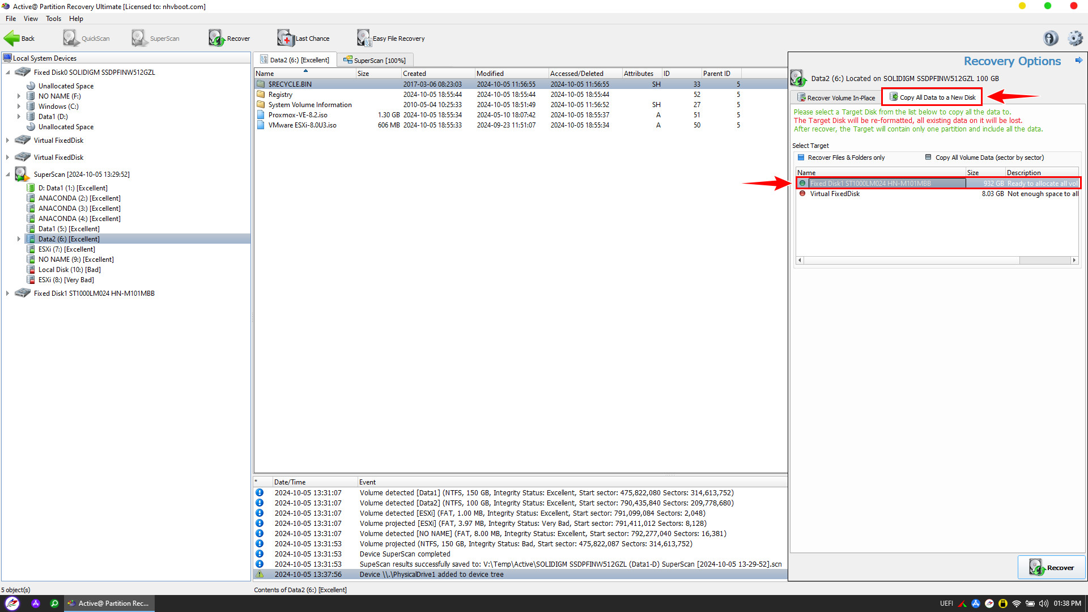Click the QuickScan toolbar icon
The image size is (1088, 612).
click(x=71, y=38)
